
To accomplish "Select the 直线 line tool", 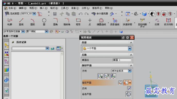I will (21, 22).
